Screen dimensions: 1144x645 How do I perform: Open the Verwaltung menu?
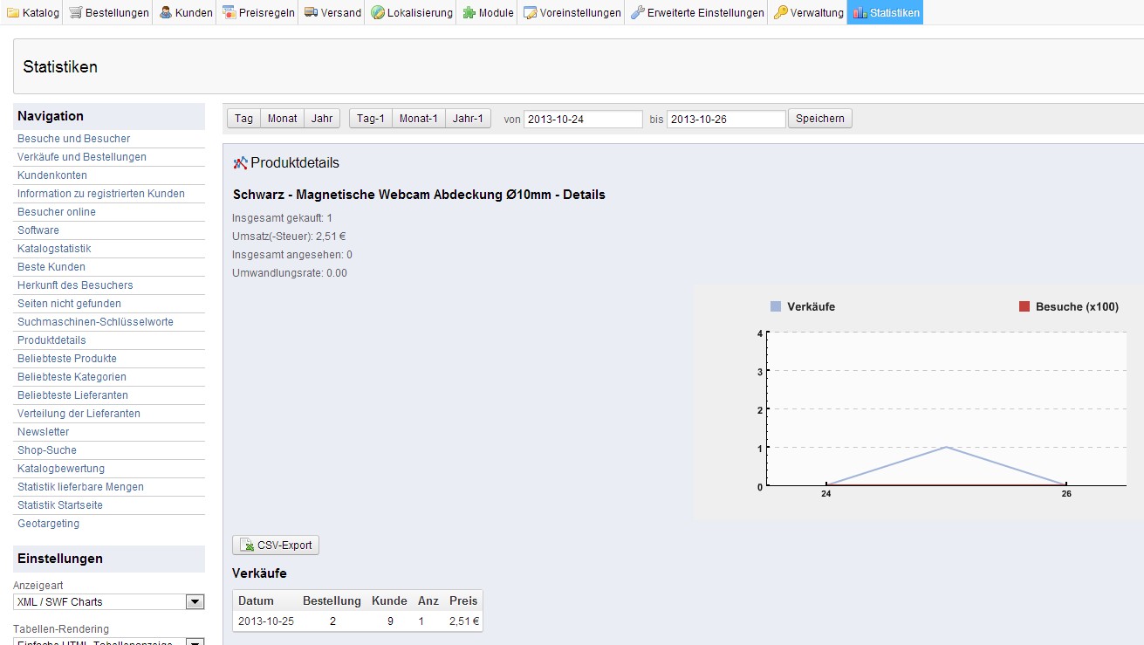click(x=808, y=12)
